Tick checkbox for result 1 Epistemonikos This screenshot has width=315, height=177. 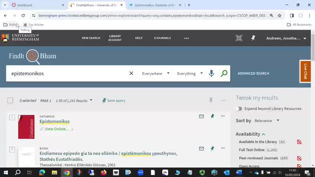click(12, 117)
